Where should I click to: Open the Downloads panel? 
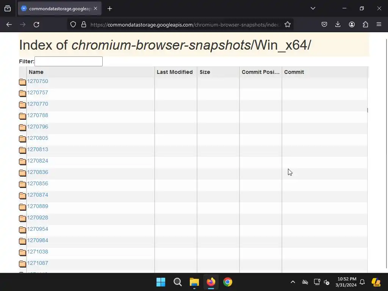coord(338,24)
